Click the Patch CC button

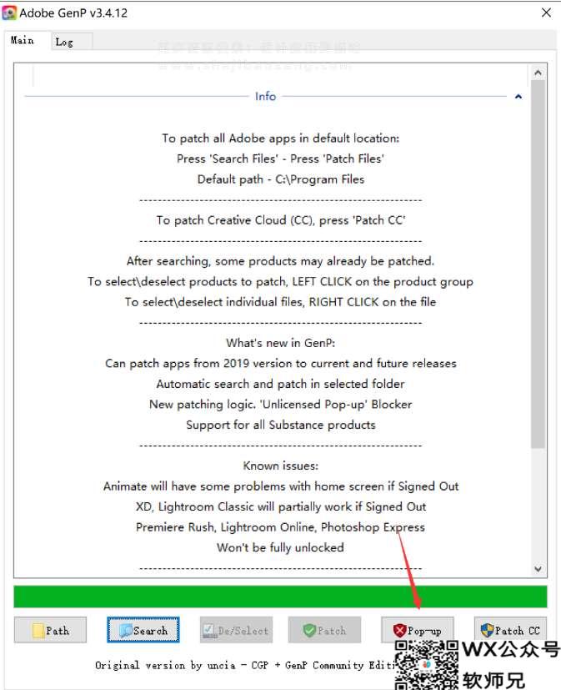510,630
